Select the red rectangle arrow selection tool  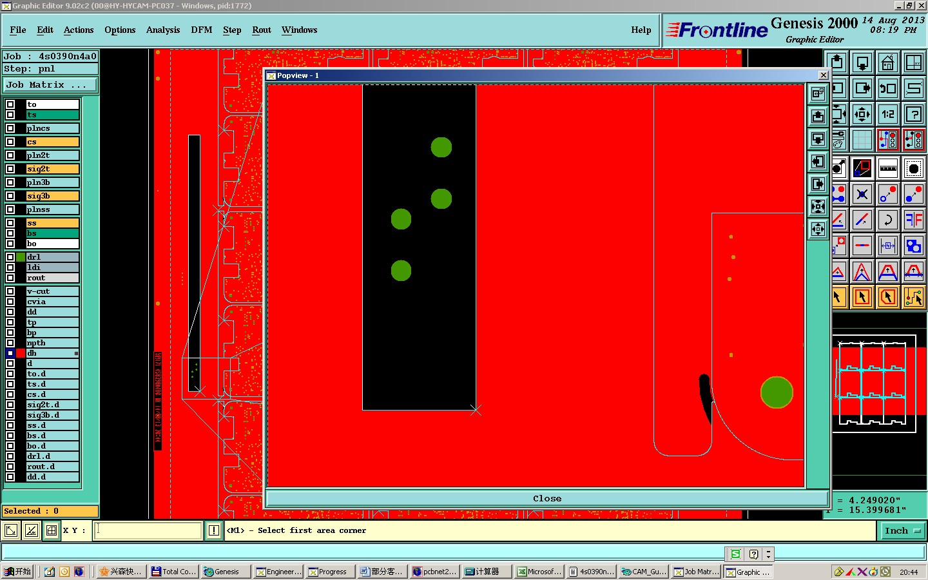point(862,297)
